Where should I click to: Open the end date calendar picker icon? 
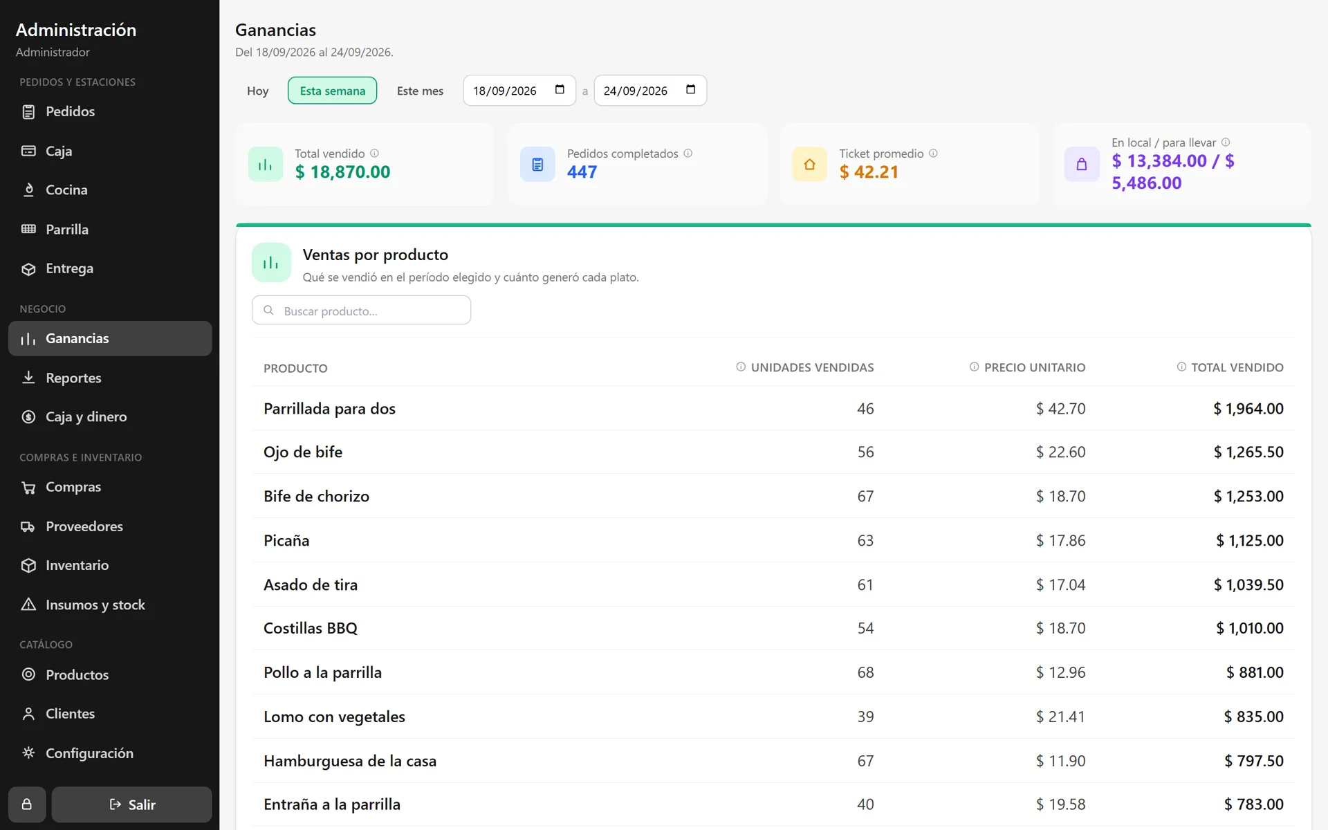690,90
